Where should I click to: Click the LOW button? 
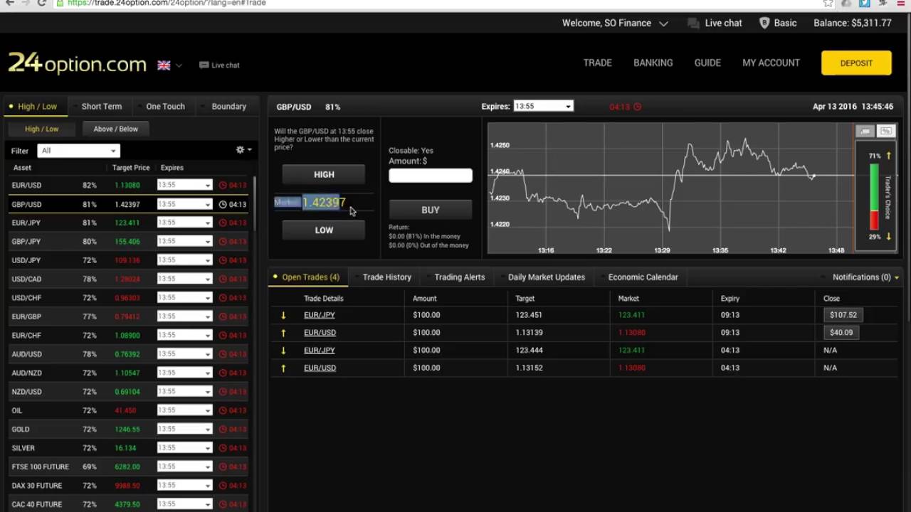(x=324, y=230)
